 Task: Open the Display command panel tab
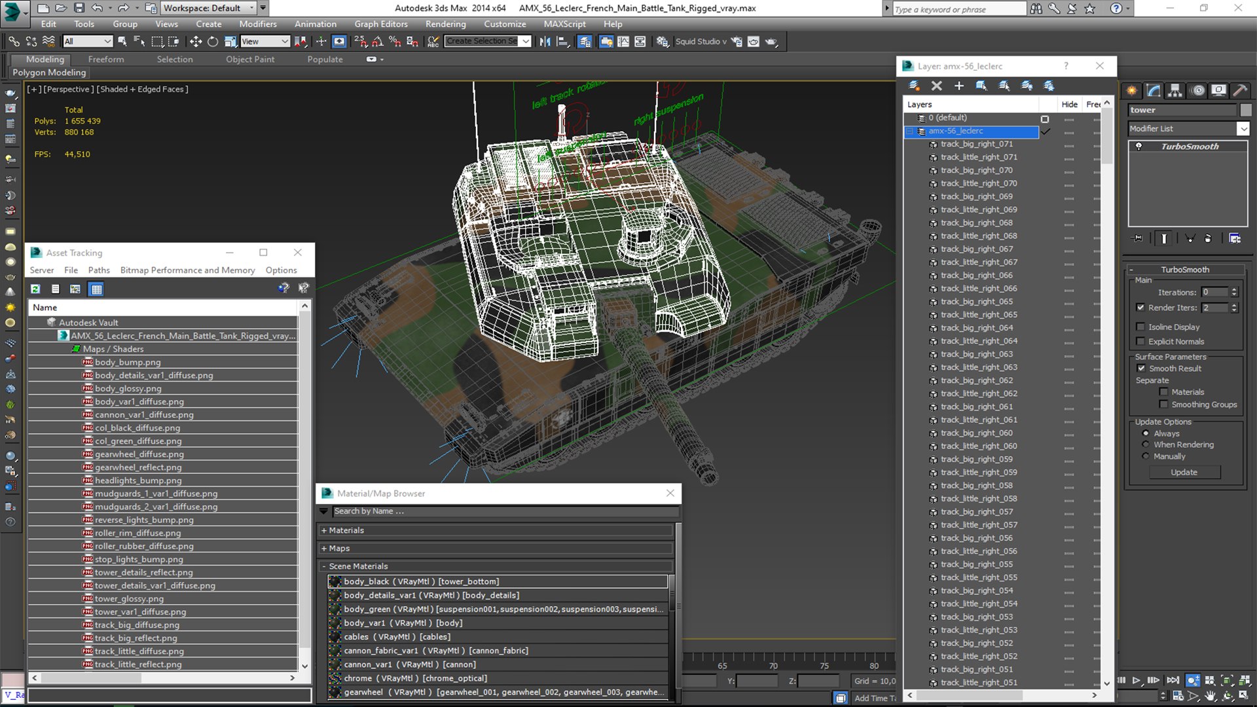1219,90
